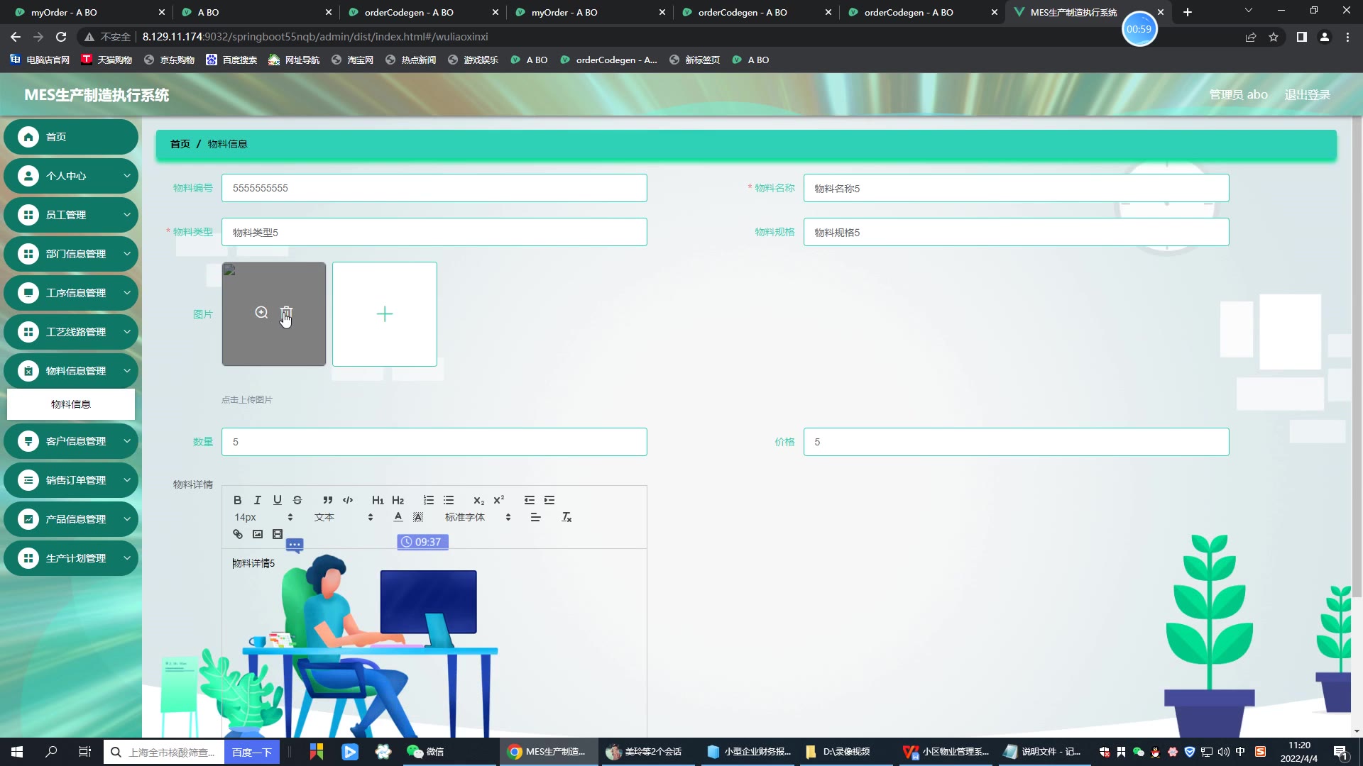Click 首页 in the breadcrumb
The height and width of the screenshot is (766, 1363).
[x=180, y=144]
